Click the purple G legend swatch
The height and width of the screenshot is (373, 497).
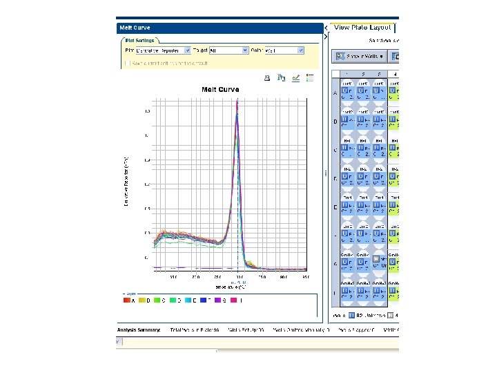[218, 300]
